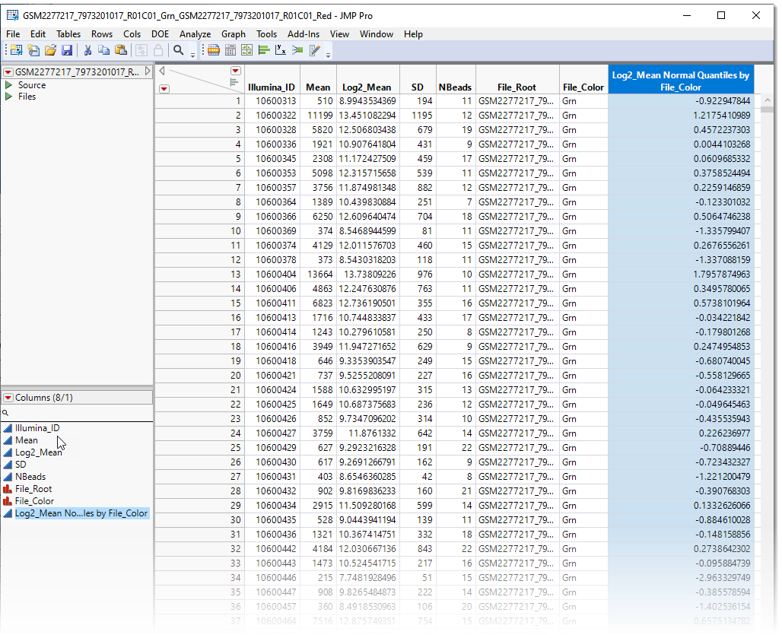Select File_Color in the Columns list
The image size is (782, 638).
click(34, 501)
